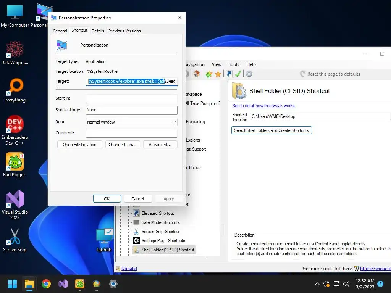Open the Windows Start button
391x293 pixels.
(x=12, y=284)
